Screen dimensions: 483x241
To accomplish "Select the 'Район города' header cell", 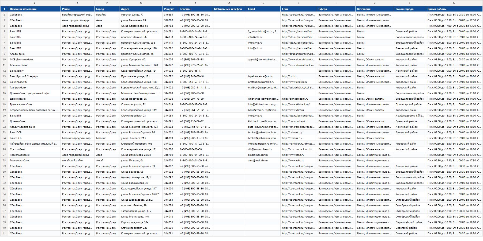I will pyautogui.click(x=410, y=9).
